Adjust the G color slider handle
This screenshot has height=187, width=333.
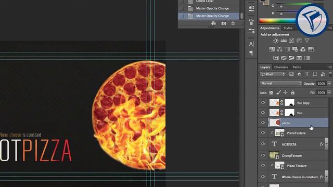[x=281, y=7]
